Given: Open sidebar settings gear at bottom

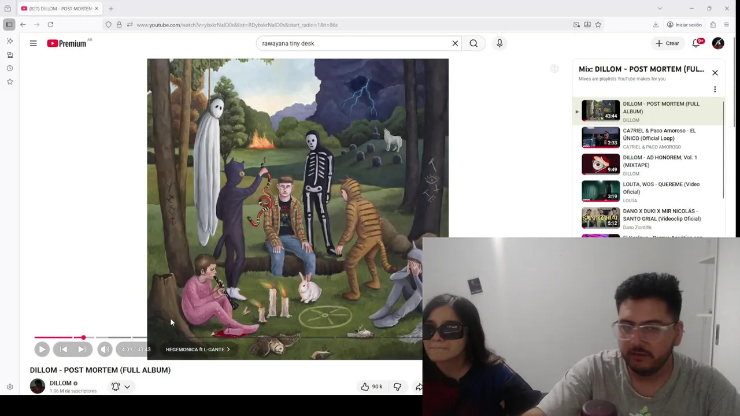Looking at the screenshot, I should coord(10,387).
